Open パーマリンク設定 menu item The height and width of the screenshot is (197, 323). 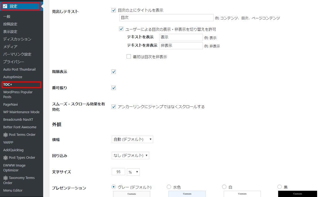[x=17, y=54]
